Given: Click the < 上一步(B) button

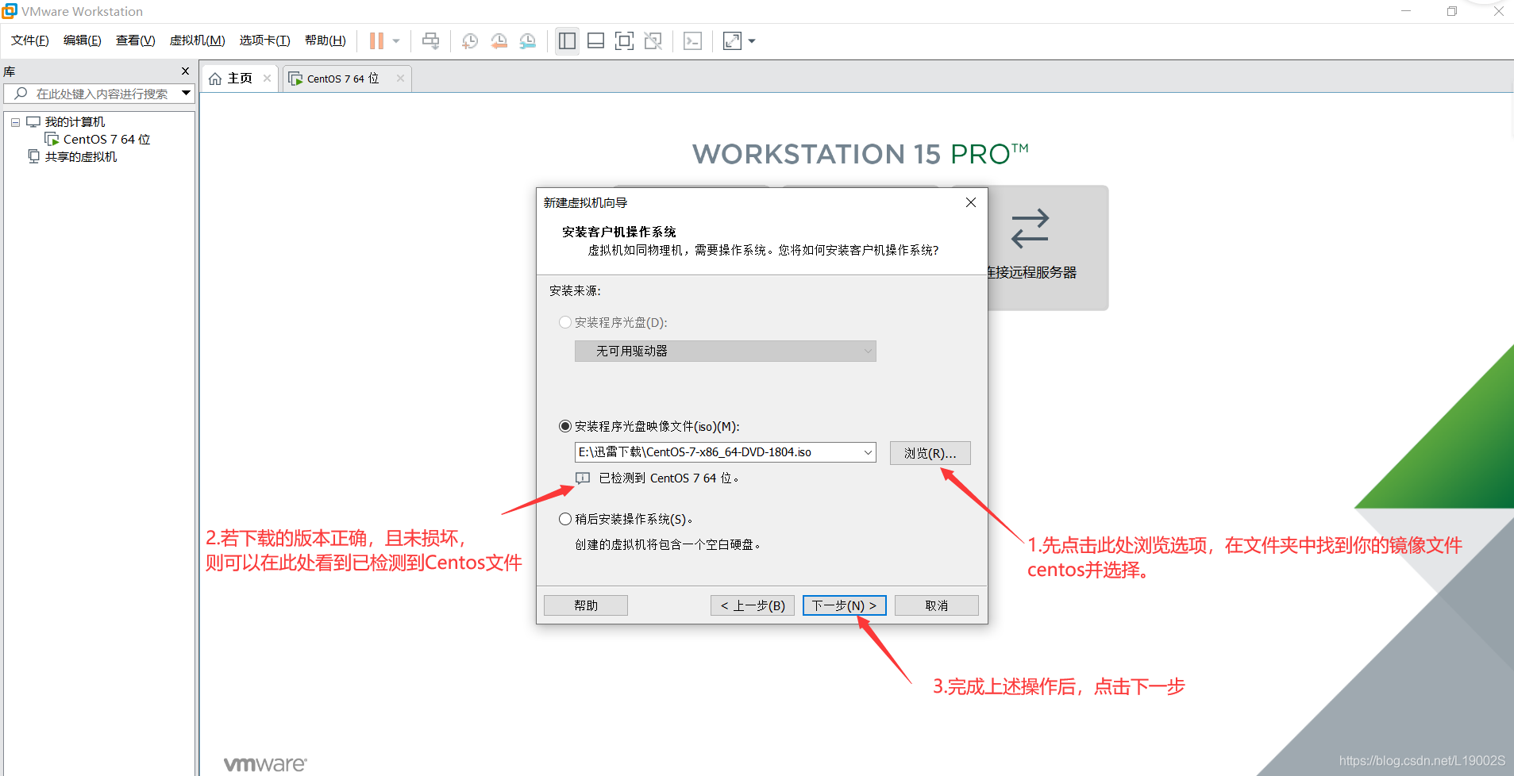Looking at the screenshot, I should tap(753, 605).
